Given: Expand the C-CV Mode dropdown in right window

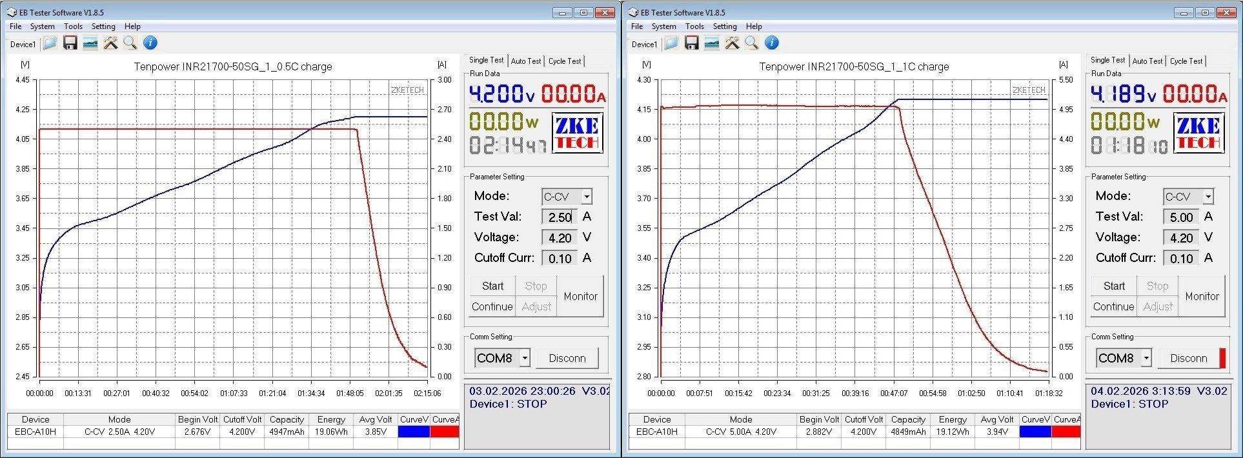Looking at the screenshot, I should point(1208,197).
